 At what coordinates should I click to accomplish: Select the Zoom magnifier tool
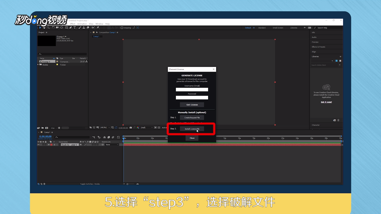tap(48, 28)
